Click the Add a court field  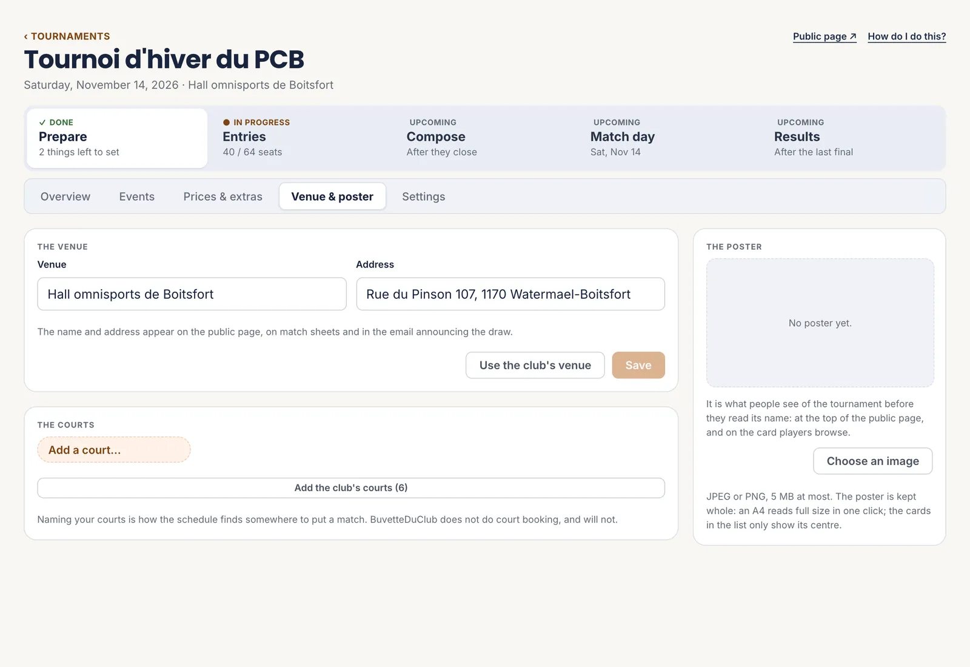114,450
